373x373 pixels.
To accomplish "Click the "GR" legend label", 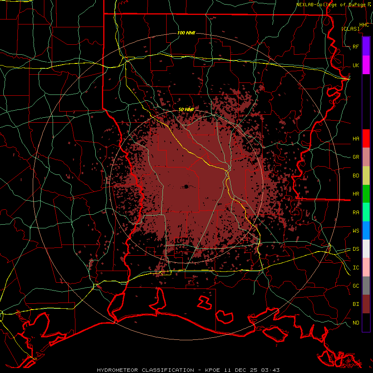I will tap(356, 157).
